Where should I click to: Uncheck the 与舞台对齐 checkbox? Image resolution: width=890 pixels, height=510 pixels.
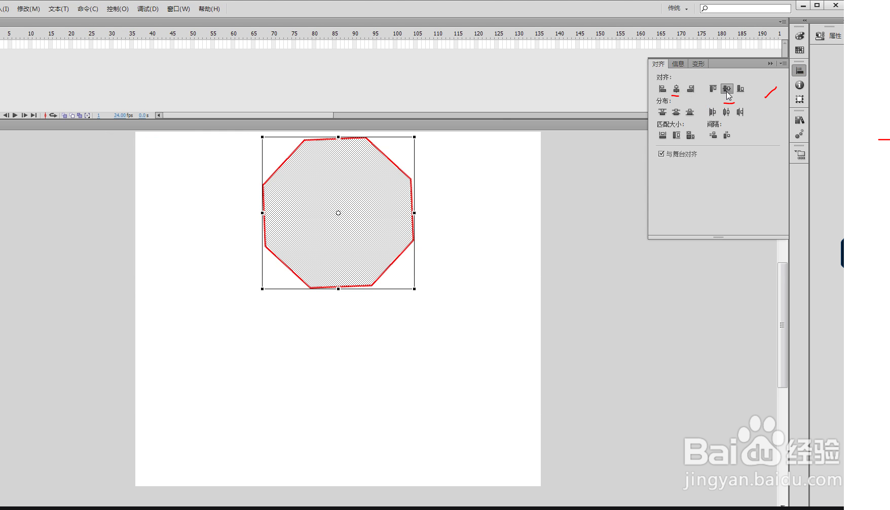[661, 154]
